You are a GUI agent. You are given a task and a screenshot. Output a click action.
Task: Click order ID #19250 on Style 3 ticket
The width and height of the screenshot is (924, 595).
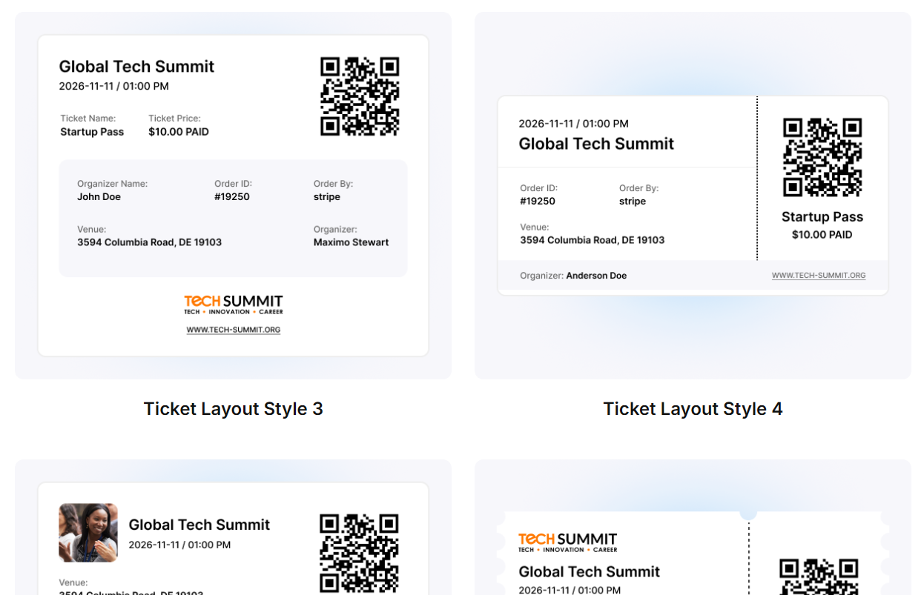pyautogui.click(x=232, y=197)
